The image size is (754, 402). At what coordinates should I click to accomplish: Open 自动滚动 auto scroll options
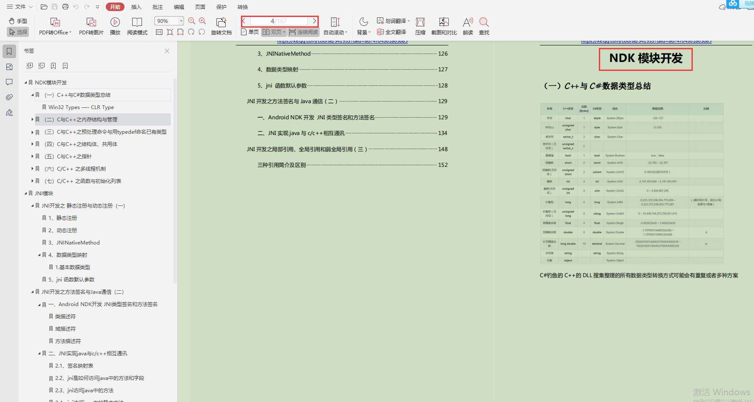coord(335,26)
